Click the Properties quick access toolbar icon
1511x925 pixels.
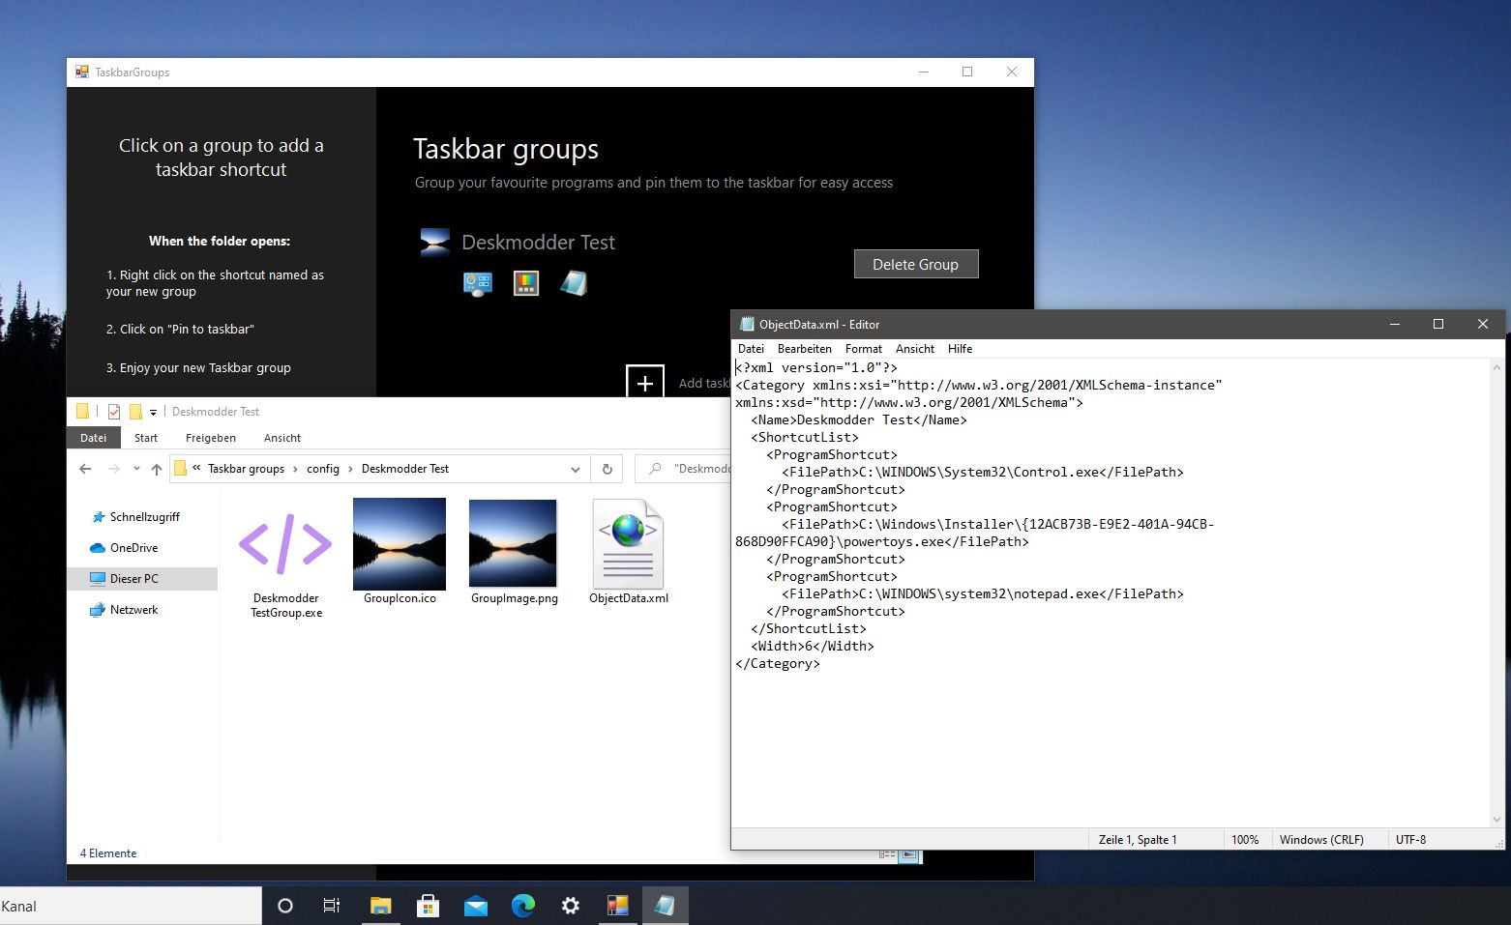pos(114,412)
